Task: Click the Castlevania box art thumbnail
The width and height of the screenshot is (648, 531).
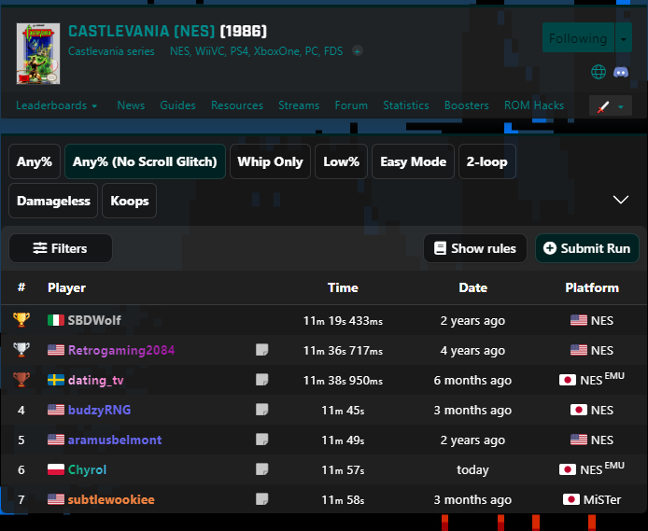Action: coord(38,54)
